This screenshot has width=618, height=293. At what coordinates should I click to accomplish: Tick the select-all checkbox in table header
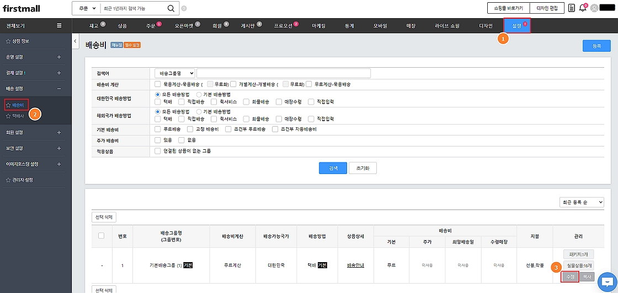[102, 236]
